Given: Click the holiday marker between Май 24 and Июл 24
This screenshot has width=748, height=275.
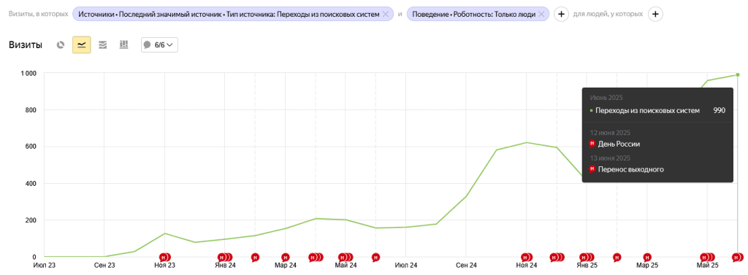Looking at the screenshot, I should tap(376, 257).
